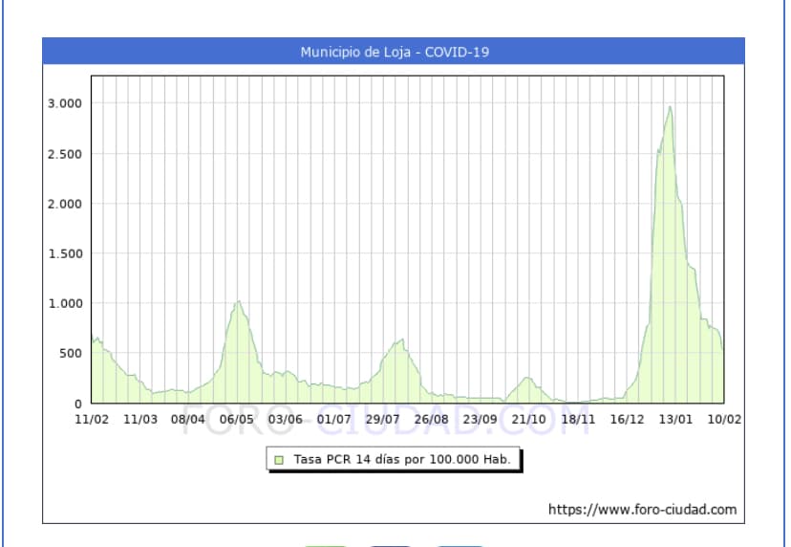Select the 03/06 x-axis date label

pyautogui.click(x=286, y=419)
